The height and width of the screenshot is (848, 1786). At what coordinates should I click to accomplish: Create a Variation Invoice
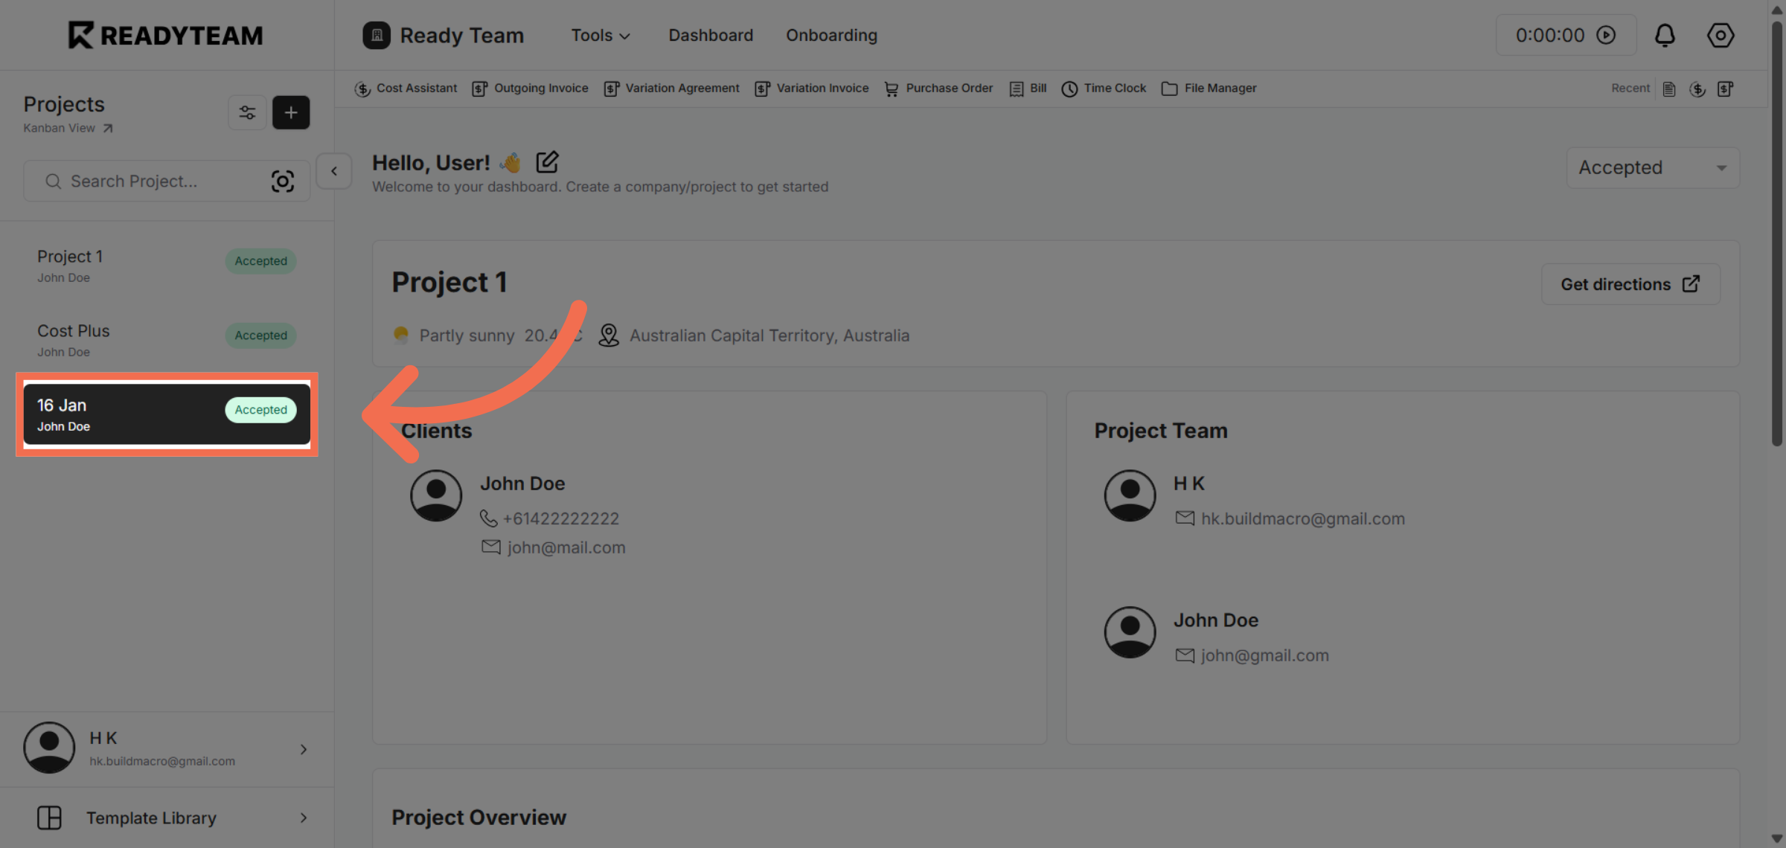[x=811, y=88]
